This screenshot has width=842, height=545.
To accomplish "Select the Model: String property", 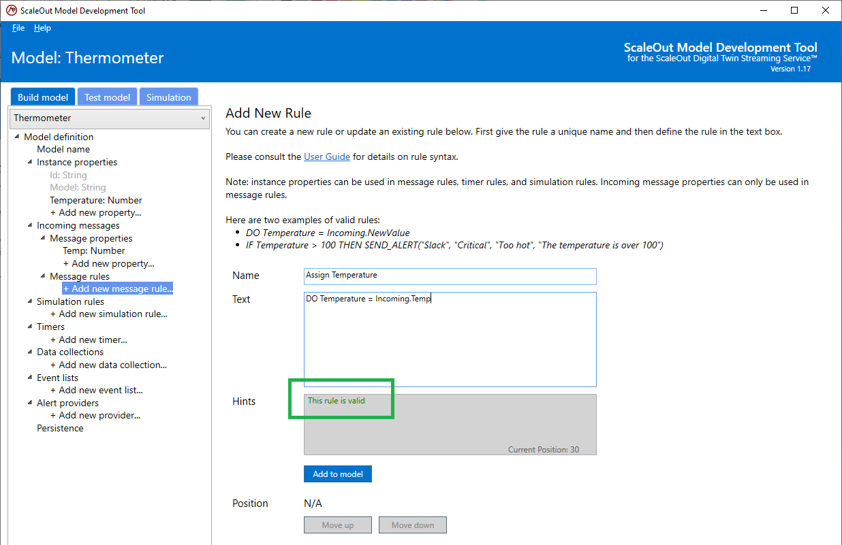I will (78, 187).
